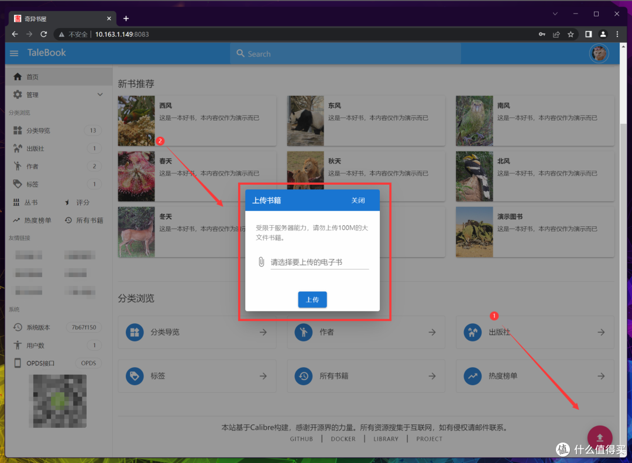The width and height of the screenshot is (632, 463).
Task: Click the 作者 card circle icon
Action: tap(304, 332)
